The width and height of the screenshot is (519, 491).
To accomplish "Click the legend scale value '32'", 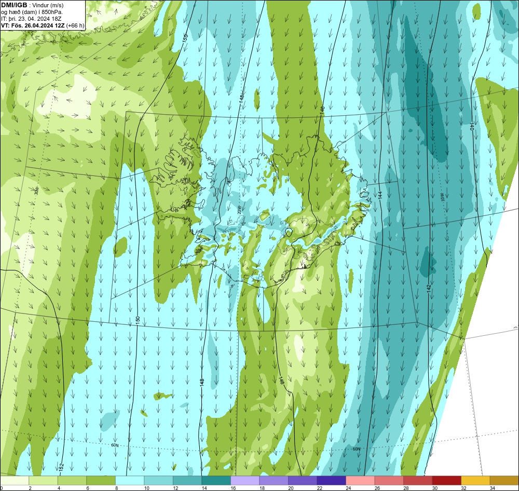I will coord(463,488).
